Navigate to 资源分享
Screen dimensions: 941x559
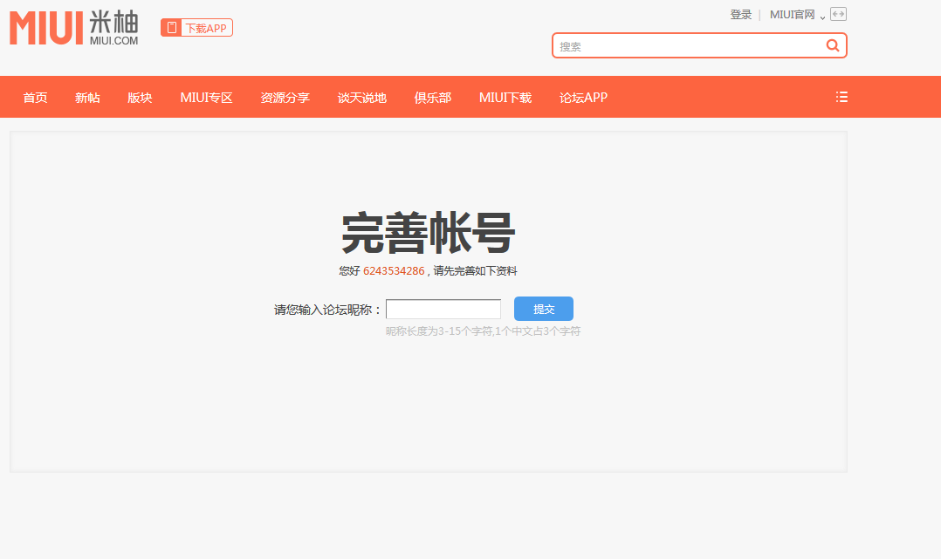(285, 98)
